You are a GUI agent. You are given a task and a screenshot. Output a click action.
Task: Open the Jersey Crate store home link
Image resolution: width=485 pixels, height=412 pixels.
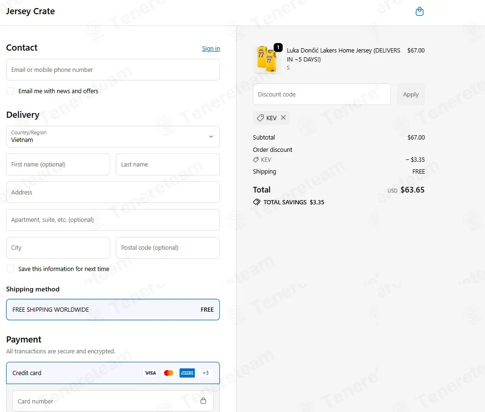[30, 11]
